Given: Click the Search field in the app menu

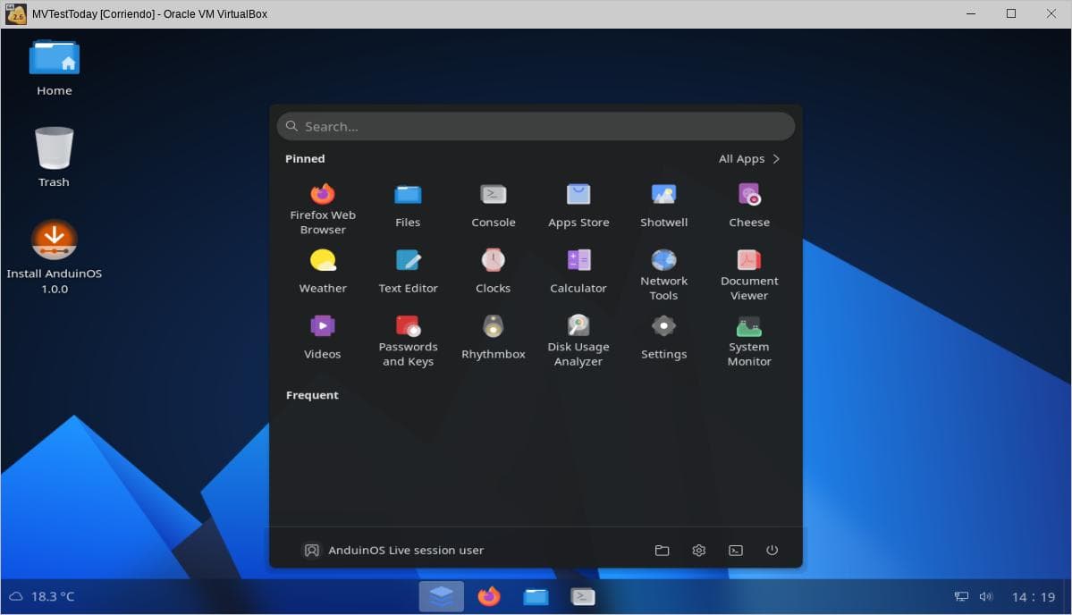Looking at the screenshot, I should [x=536, y=126].
